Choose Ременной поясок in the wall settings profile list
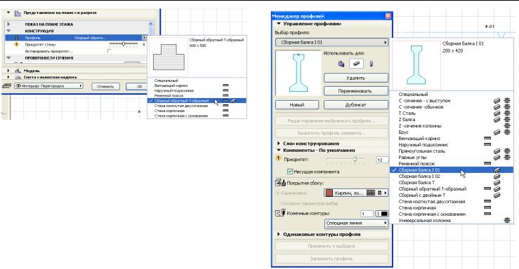 click(x=169, y=96)
